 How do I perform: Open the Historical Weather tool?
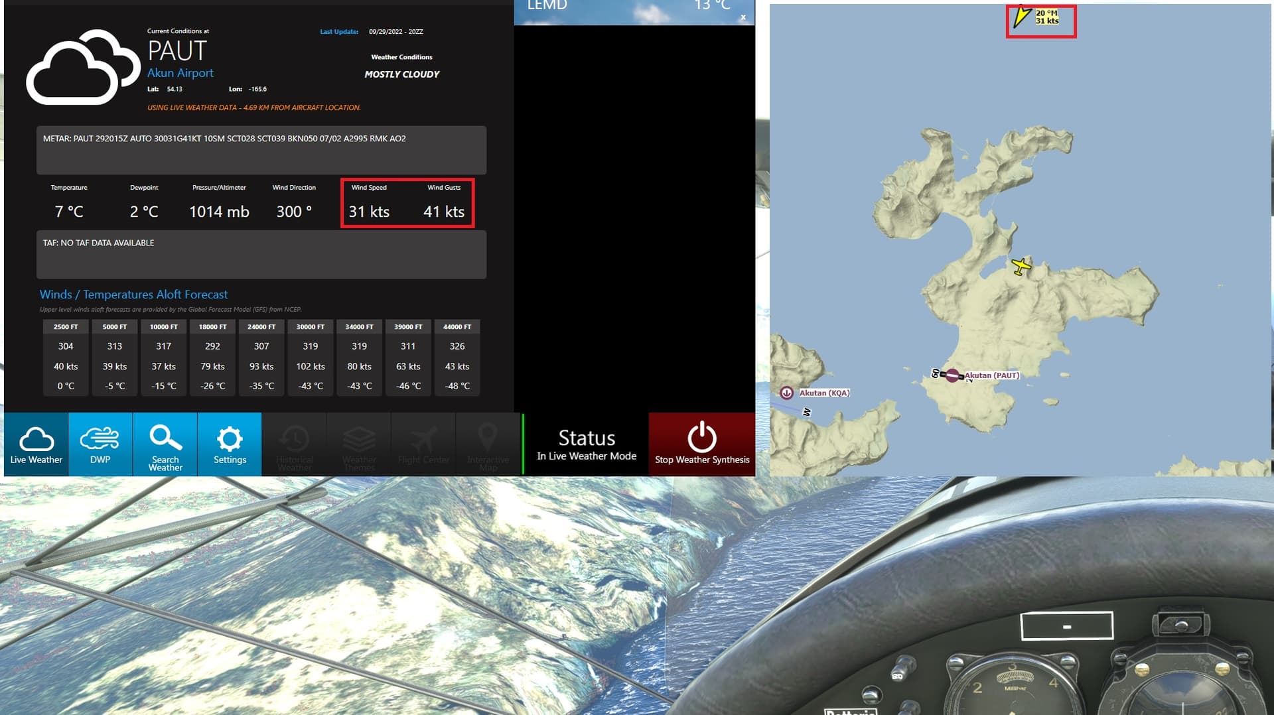click(294, 444)
